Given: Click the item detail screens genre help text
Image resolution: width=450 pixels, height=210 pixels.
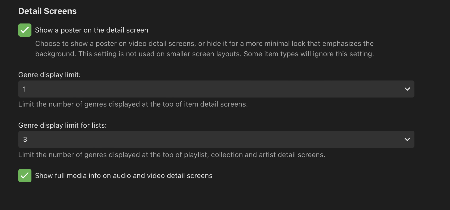Looking at the screenshot, I should [x=133, y=104].
